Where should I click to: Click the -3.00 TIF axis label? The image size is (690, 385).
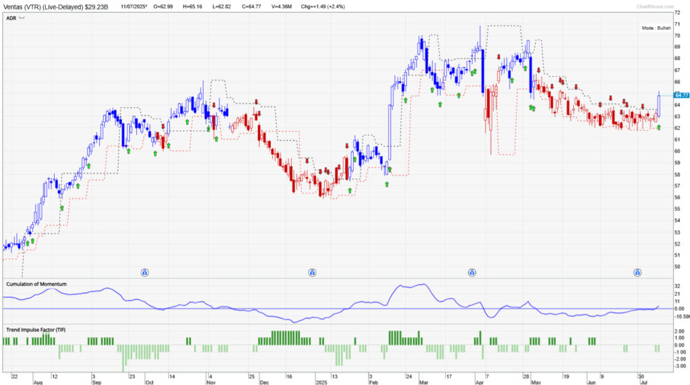click(x=680, y=366)
